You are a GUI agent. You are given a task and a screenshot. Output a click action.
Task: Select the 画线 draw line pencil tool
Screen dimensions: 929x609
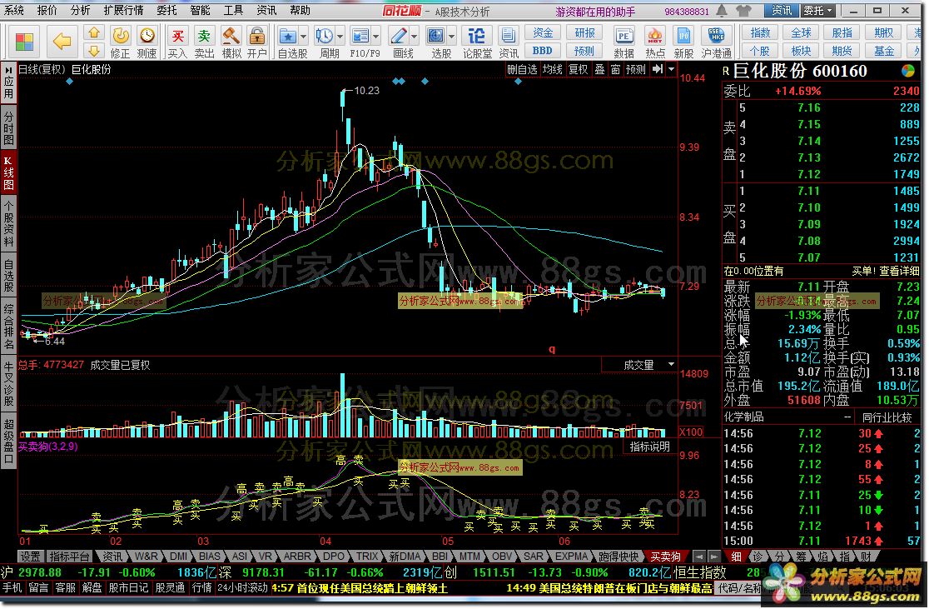(x=399, y=37)
